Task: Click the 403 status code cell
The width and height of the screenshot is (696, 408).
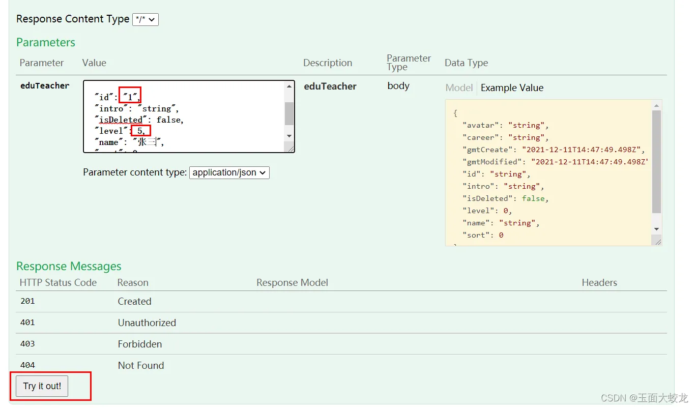Action: tap(27, 344)
